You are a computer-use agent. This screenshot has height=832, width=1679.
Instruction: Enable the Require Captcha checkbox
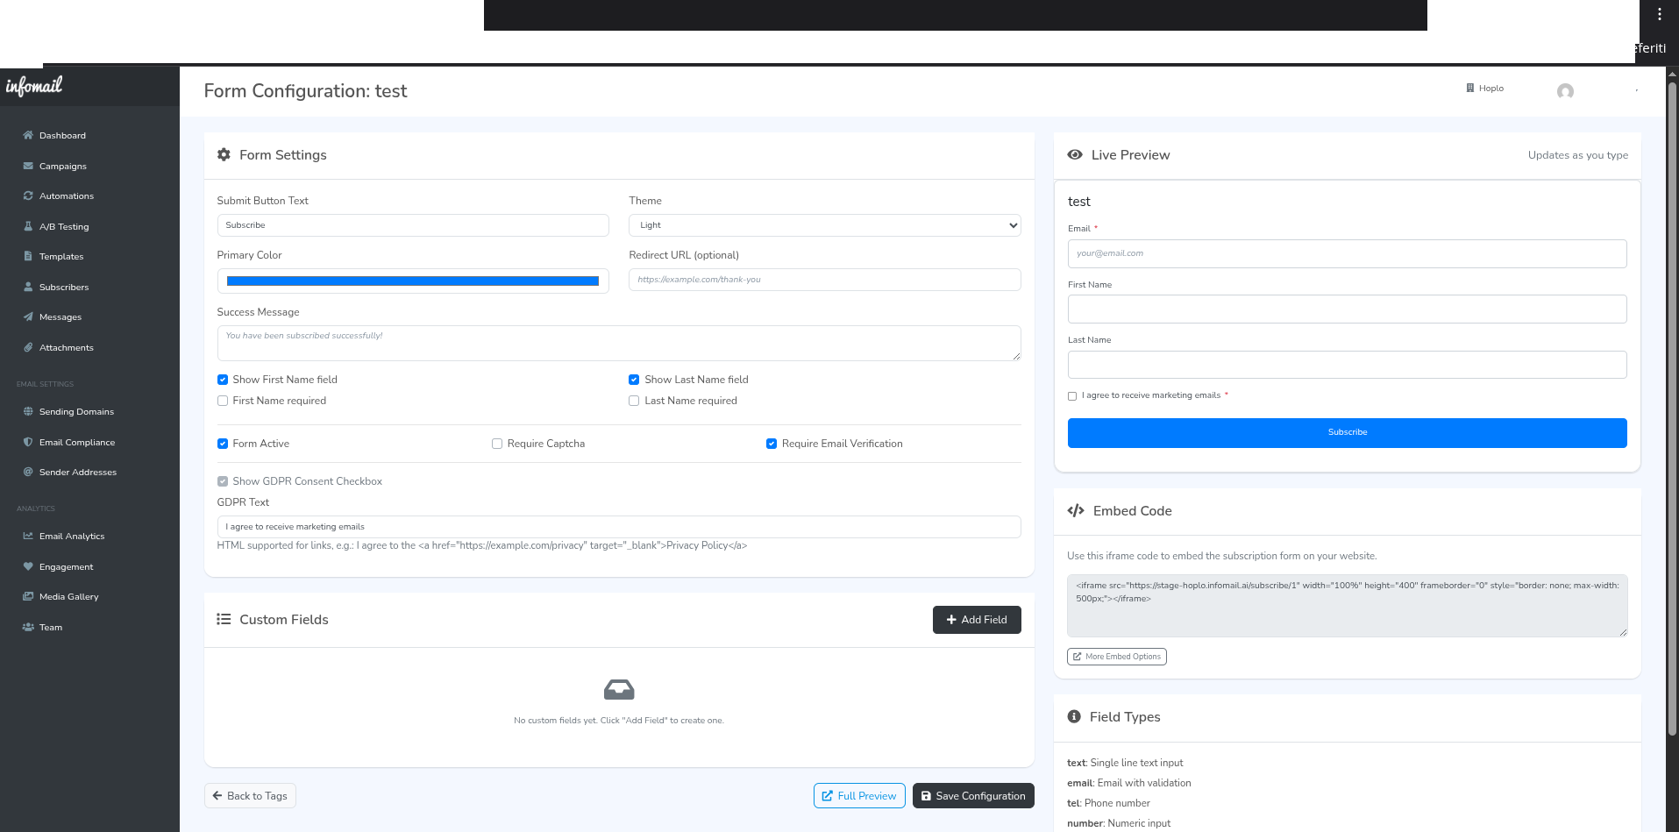pos(497,444)
